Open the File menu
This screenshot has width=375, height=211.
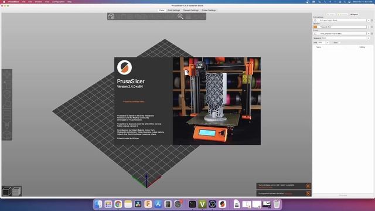(23, 2)
